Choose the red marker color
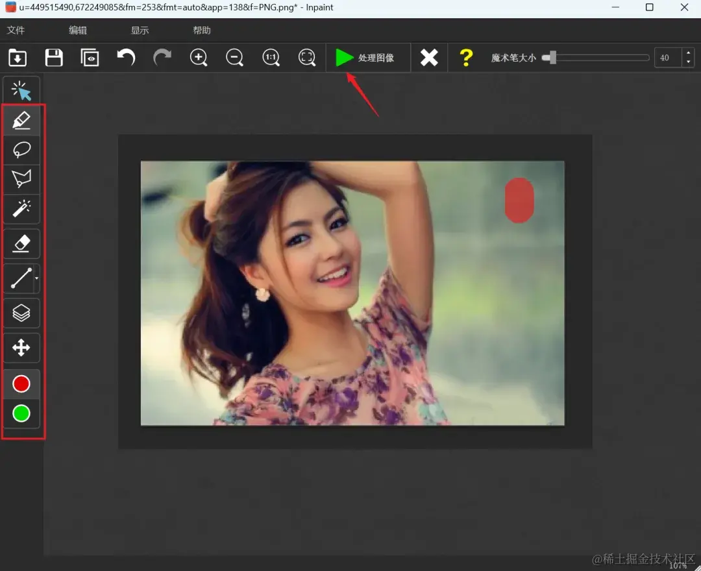Screen dimensions: 701x571 point(21,384)
